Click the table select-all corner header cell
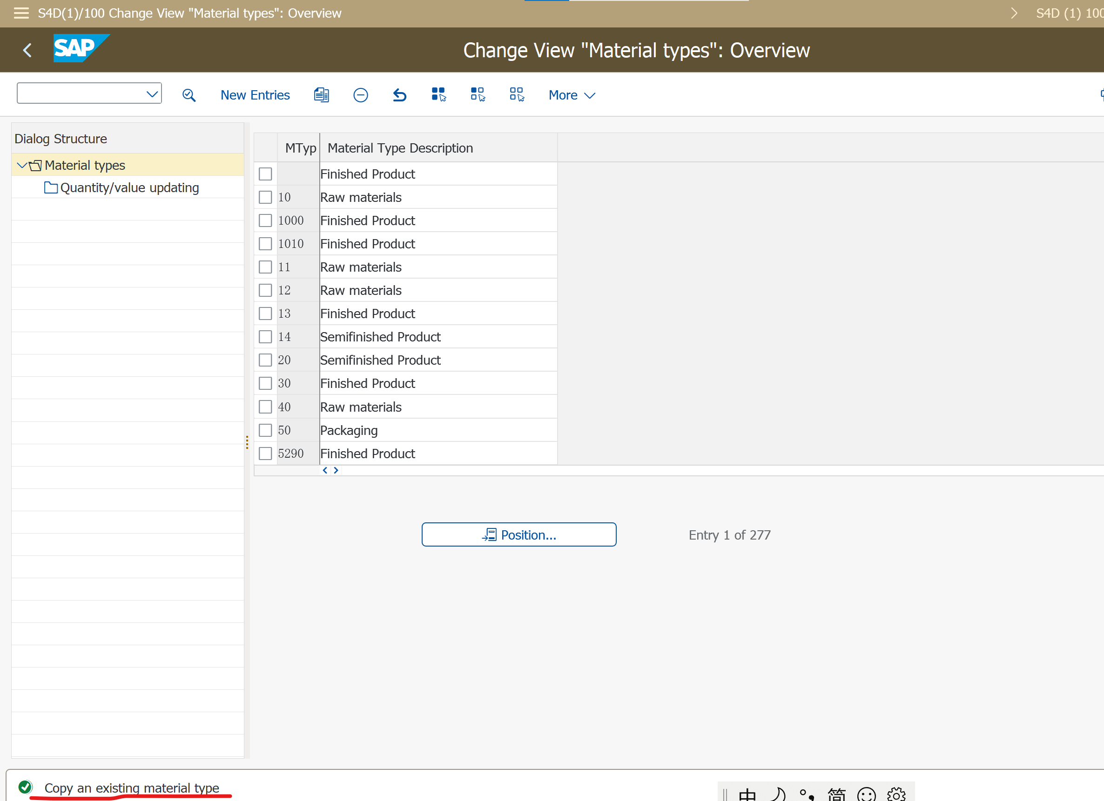This screenshot has width=1104, height=801. [266, 148]
